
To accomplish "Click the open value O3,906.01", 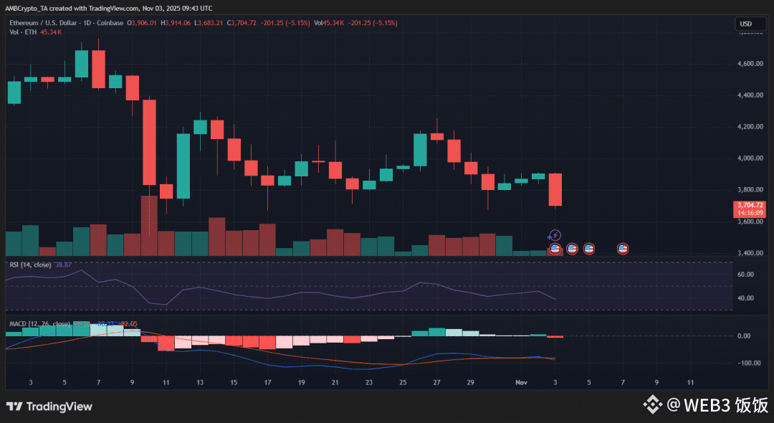I will coord(142,23).
